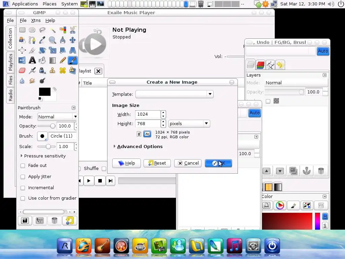Toggle the H hue button in Color panel
The width and height of the screenshot is (345, 259).
click(325, 217)
